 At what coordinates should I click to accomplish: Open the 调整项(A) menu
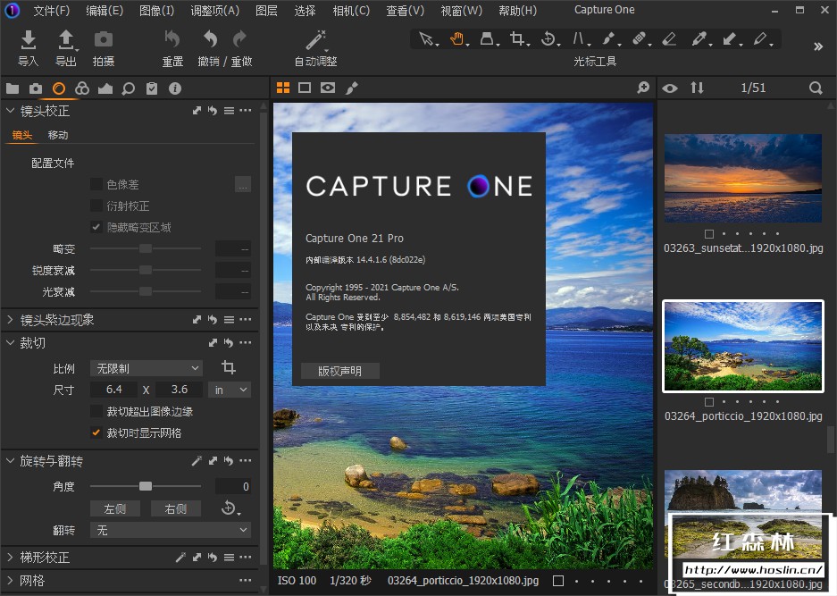click(x=214, y=11)
